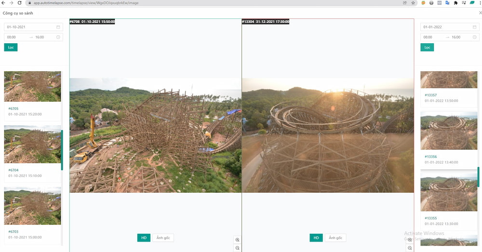Click the #6703 label link

click(x=13, y=232)
